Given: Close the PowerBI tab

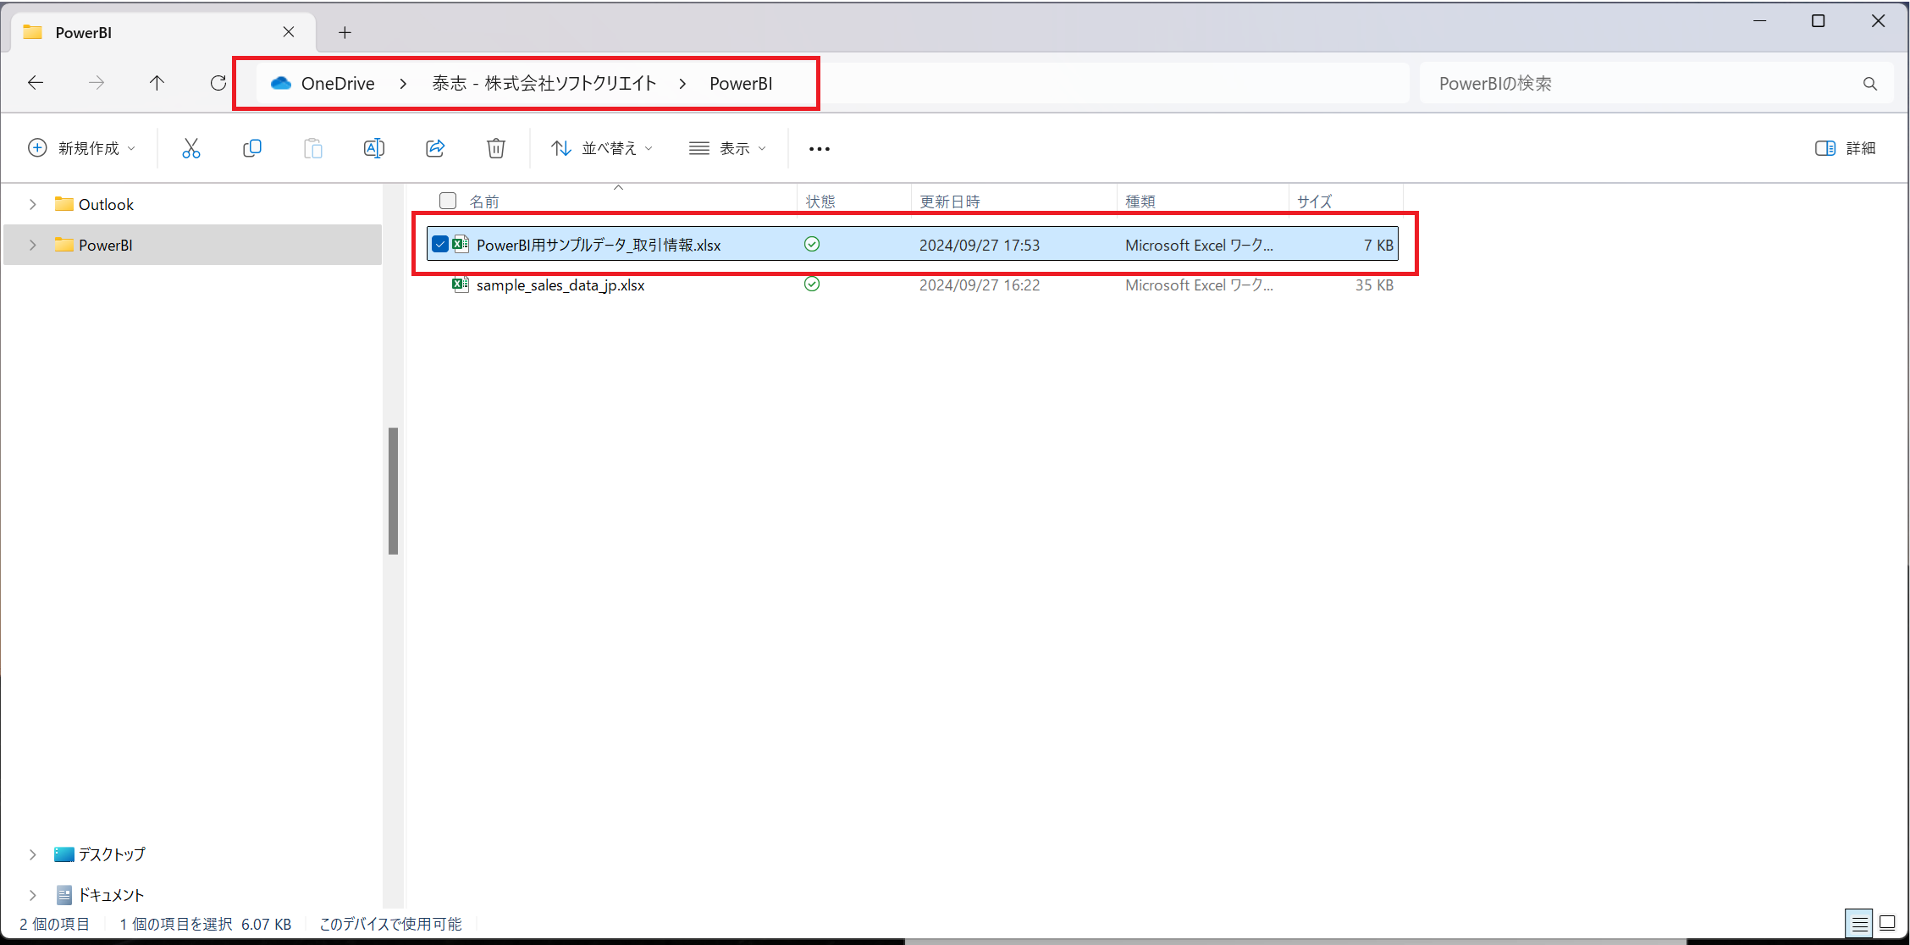Looking at the screenshot, I should point(289,32).
